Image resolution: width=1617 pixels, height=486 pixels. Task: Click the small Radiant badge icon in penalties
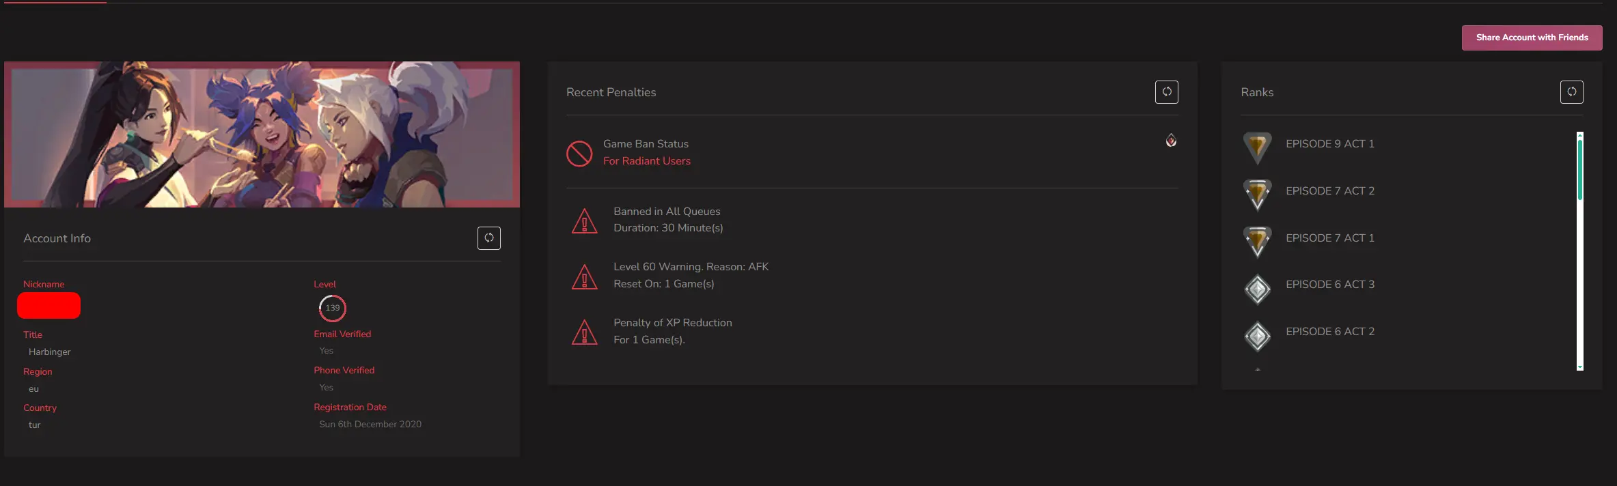[x=1171, y=141]
